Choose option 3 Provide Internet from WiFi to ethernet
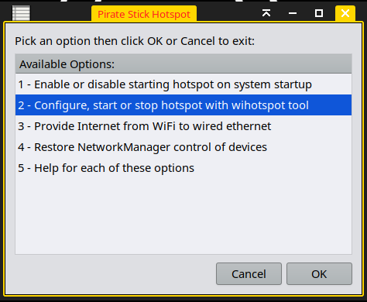Image resolution: width=367 pixels, height=302 pixels. (x=183, y=126)
